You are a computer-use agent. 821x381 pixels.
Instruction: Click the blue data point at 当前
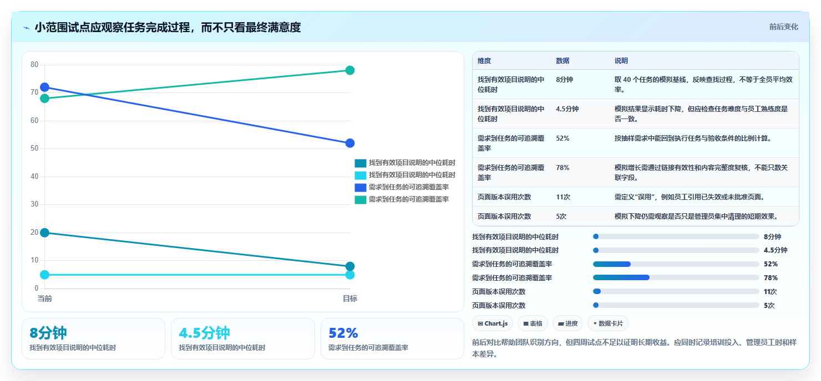[45, 87]
